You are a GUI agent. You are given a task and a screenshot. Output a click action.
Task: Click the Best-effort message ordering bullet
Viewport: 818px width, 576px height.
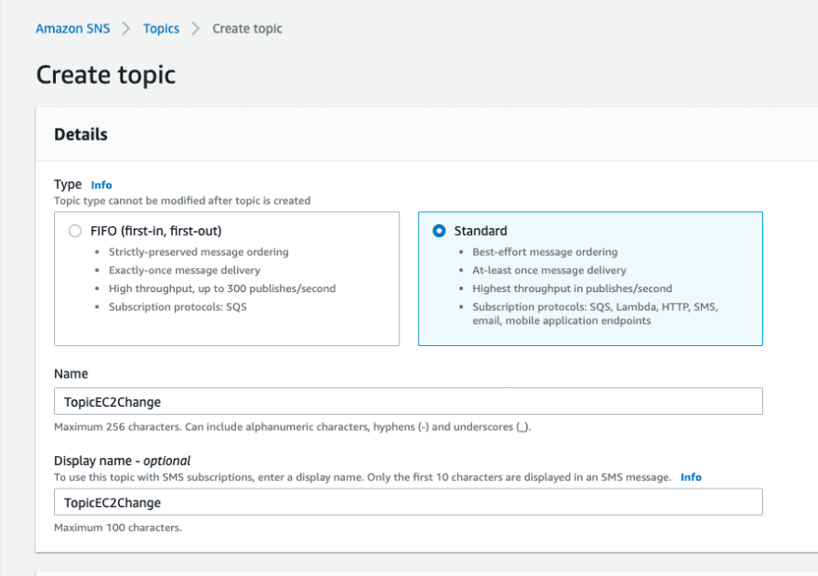coord(545,251)
